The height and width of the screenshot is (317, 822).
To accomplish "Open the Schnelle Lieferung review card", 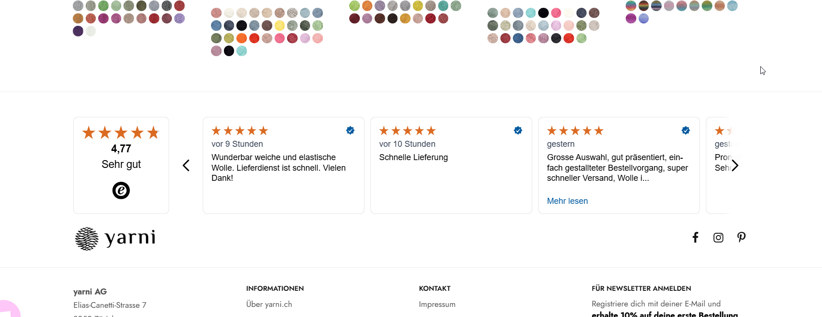I will (x=451, y=165).
